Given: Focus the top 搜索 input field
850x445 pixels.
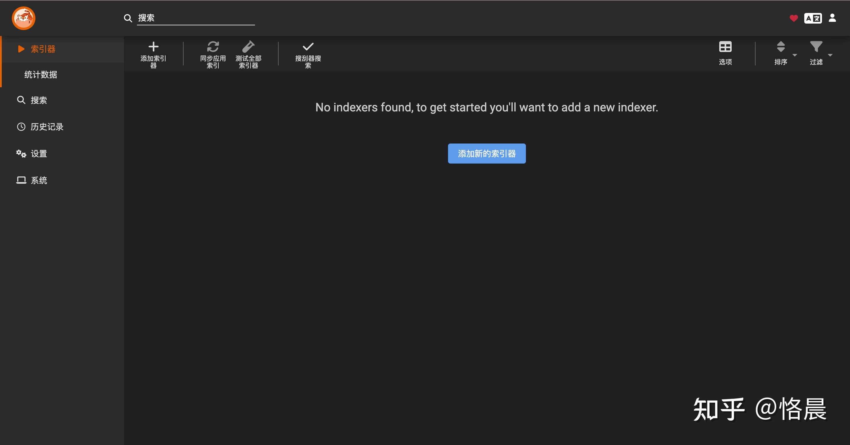Looking at the screenshot, I should tap(196, 18).
